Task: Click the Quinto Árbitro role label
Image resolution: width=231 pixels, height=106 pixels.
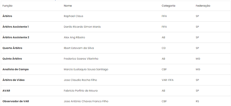Action: pyautogui.click(x=12, y=59)
